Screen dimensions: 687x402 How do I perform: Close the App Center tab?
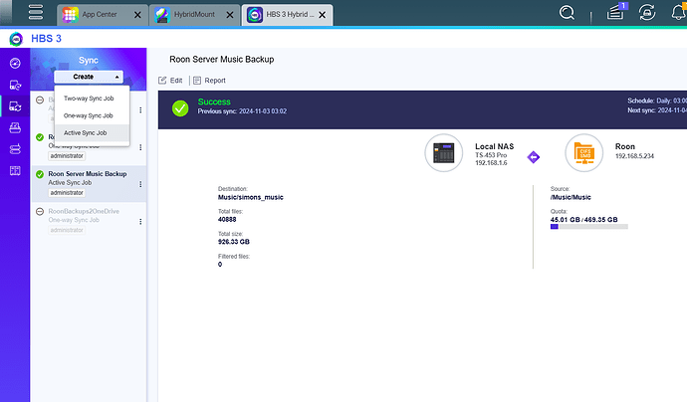tap(137, 15)
